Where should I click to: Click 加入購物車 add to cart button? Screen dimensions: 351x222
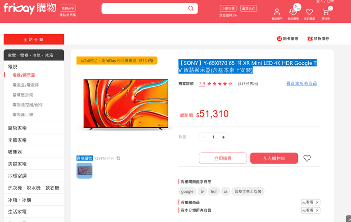pos(274,158)
